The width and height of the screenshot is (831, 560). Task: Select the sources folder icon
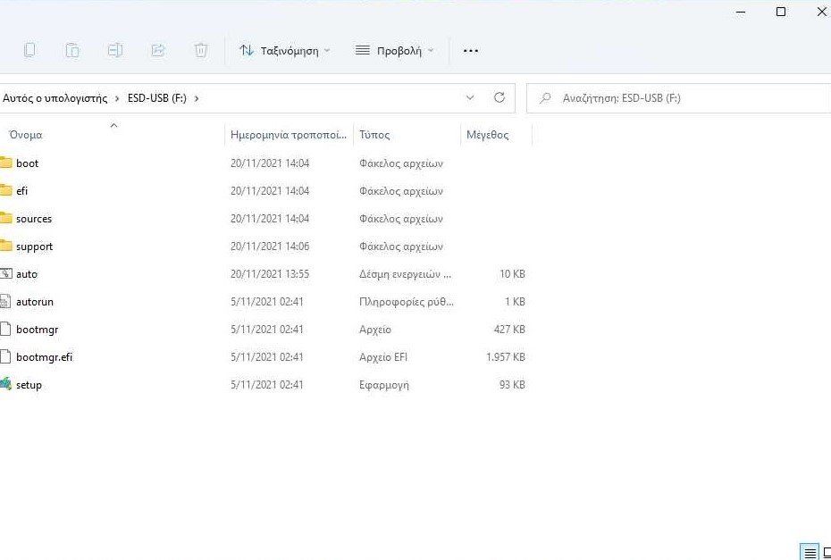6,218
